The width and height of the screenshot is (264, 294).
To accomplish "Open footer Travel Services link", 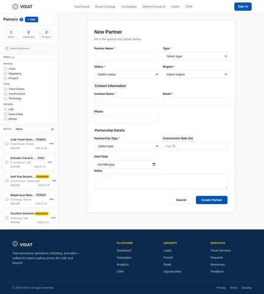I will [220, 251].
